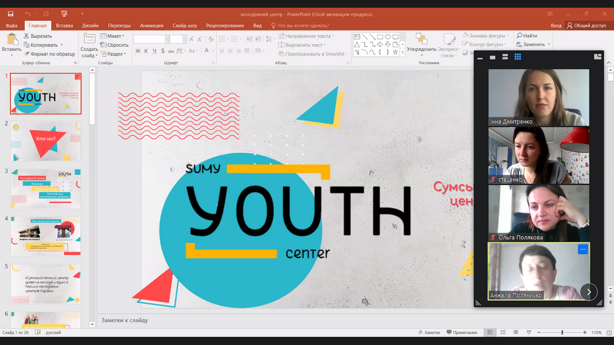This screenshot has width=614, height=345.
Task: Switch to slide sorter view in status bar
Action: [504, 332]
